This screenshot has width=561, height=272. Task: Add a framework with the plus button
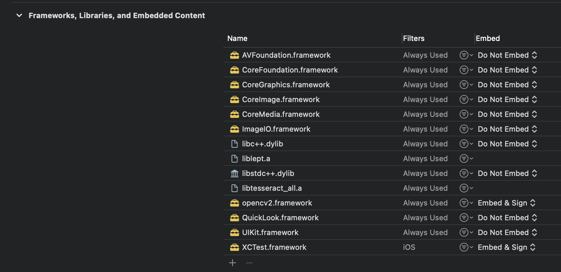pyautogui.click(x=233, y=263)
